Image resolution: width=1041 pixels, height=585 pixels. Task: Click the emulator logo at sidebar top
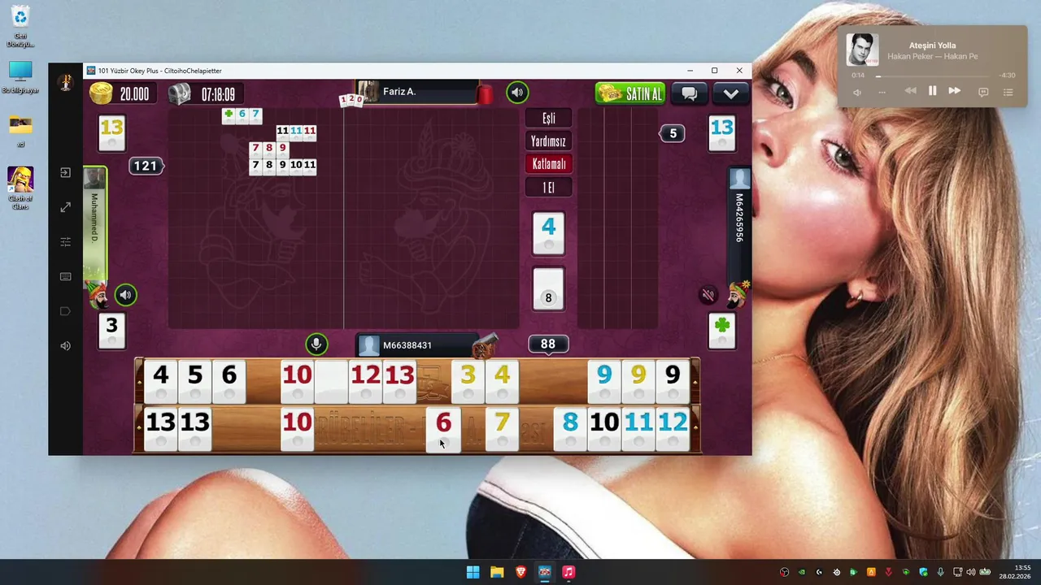point(66,83)
